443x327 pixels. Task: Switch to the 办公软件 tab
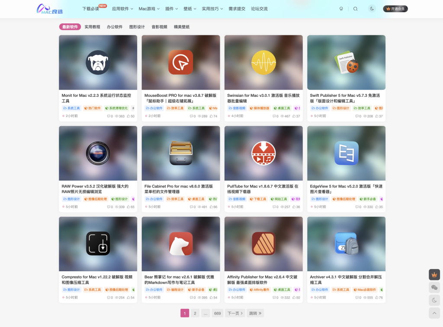point(115,27)
